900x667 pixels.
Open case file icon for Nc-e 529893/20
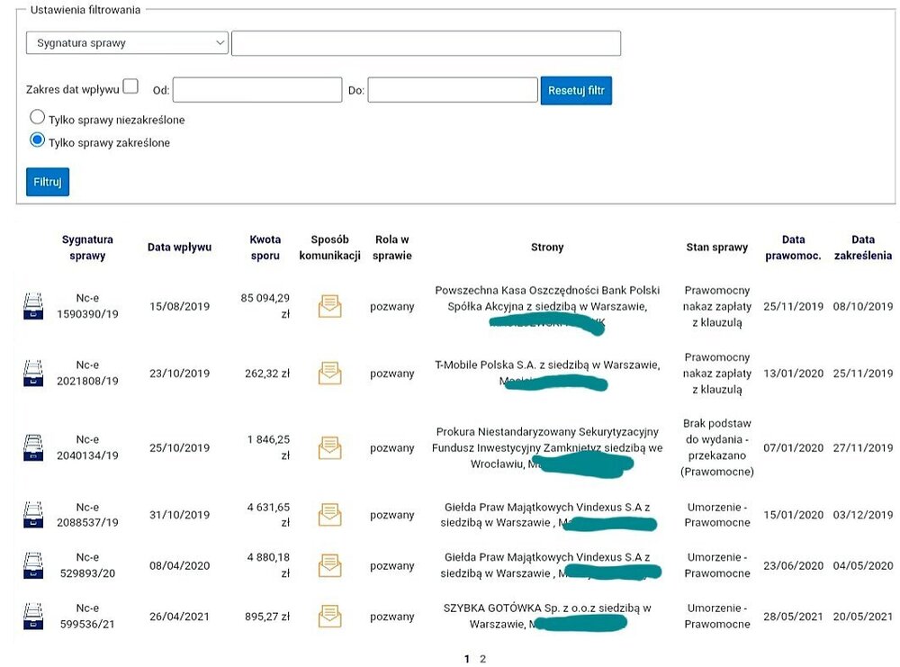point(33,565)
